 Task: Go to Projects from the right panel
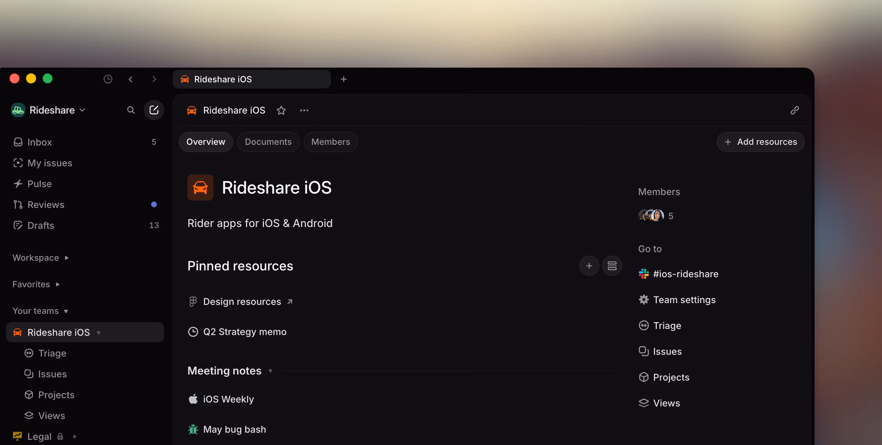664,377
